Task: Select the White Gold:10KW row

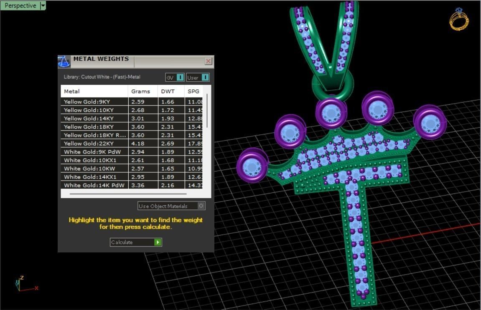Action: pyautogui.click(x=132, y=169)
